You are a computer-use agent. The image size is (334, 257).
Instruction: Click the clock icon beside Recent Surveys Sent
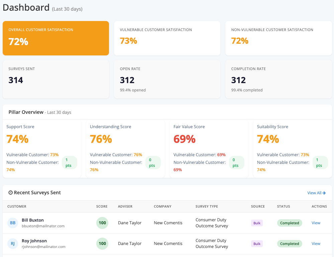point(10,193)
